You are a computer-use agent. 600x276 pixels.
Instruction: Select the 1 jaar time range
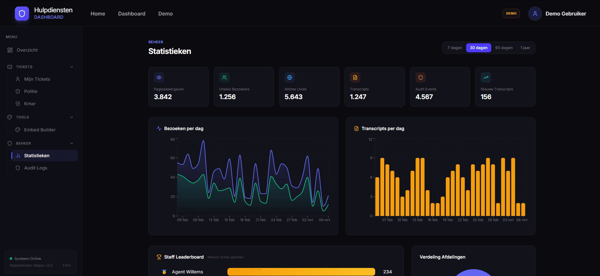(x=525, y=48)
